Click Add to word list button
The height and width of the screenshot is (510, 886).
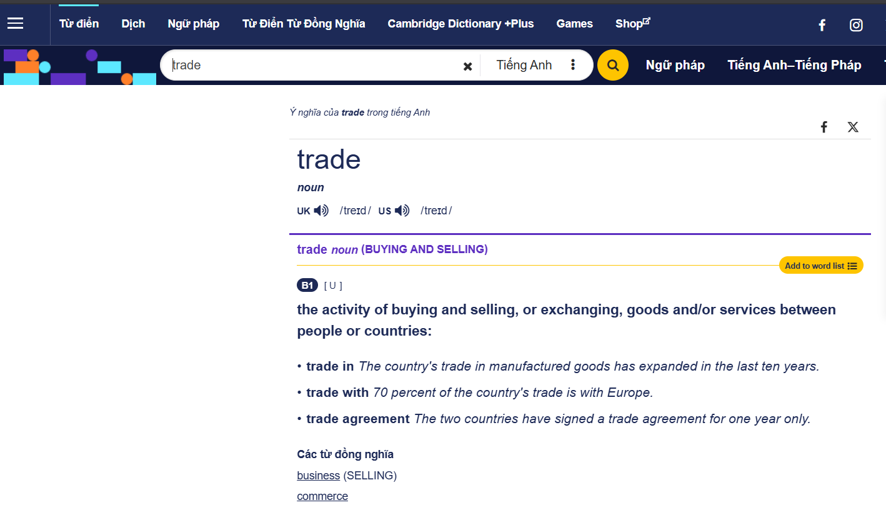[820, 266]
